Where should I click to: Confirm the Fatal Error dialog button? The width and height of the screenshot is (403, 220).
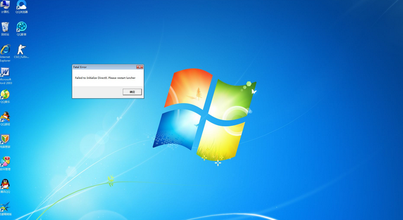coord(132,92)
